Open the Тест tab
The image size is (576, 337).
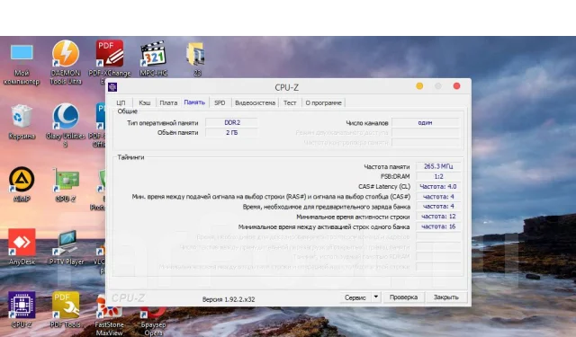[x=290, y=102]
